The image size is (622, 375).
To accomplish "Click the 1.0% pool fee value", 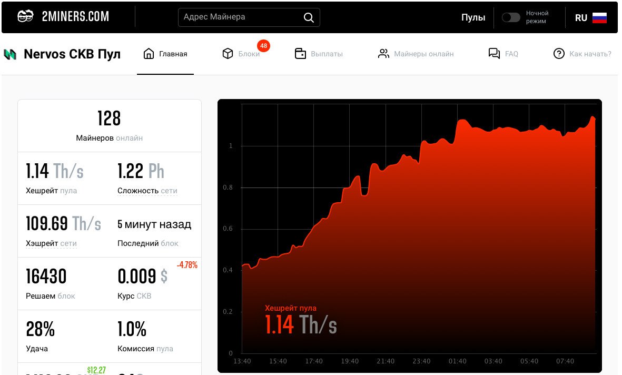I will pos(132,329).
